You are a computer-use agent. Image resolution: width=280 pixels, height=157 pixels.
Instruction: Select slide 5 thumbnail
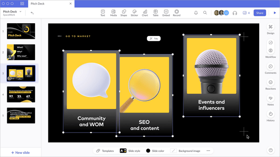click(21, 115)
